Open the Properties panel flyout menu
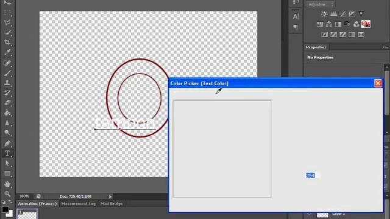 [386, 47]
